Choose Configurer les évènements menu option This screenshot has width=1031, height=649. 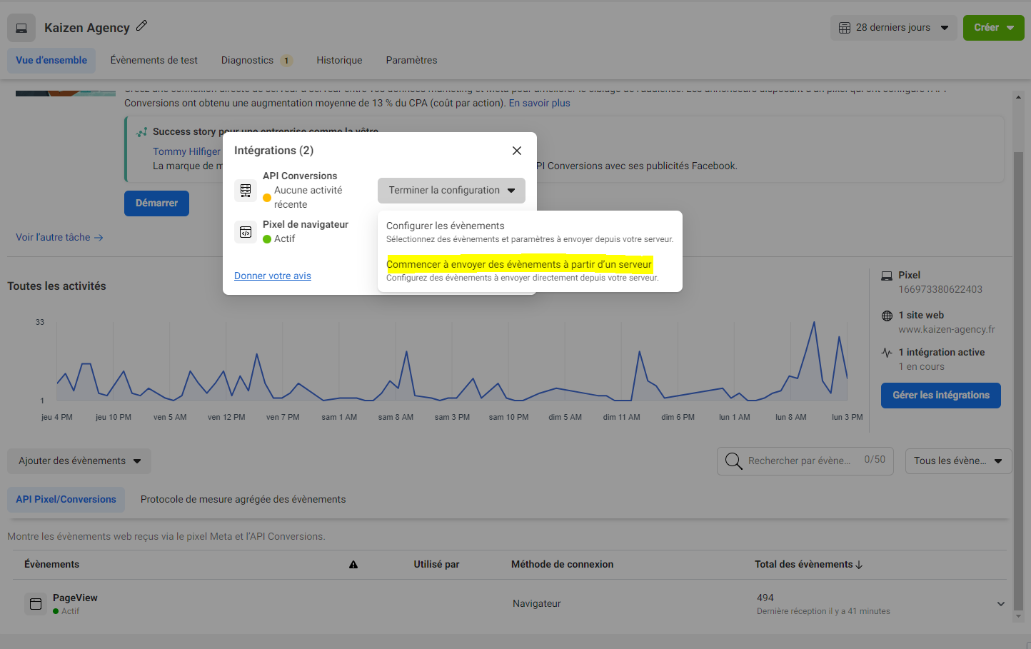530,232
